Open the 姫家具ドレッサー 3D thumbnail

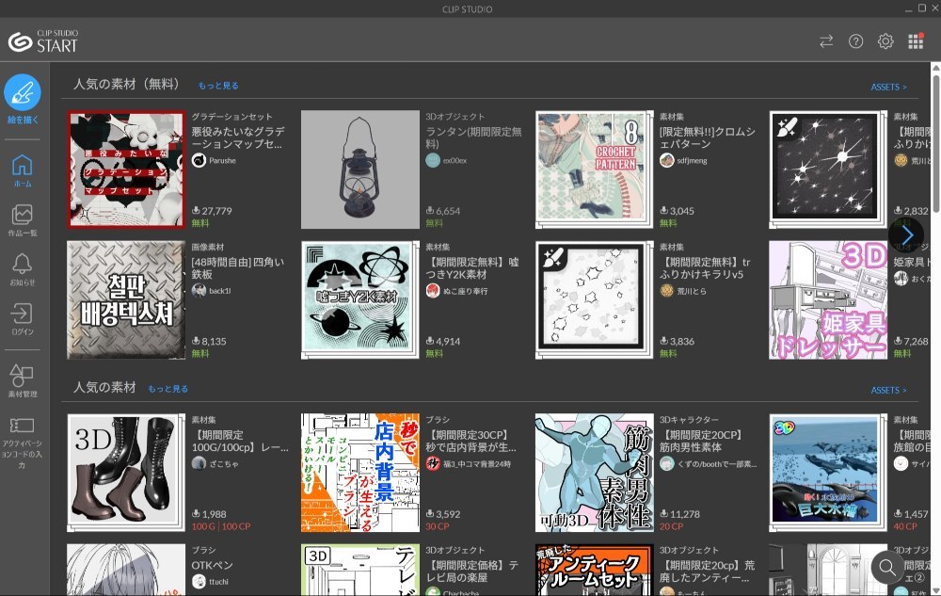point(828,300)
